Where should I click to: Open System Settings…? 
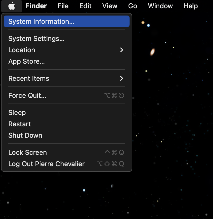[x=67, y=39]
